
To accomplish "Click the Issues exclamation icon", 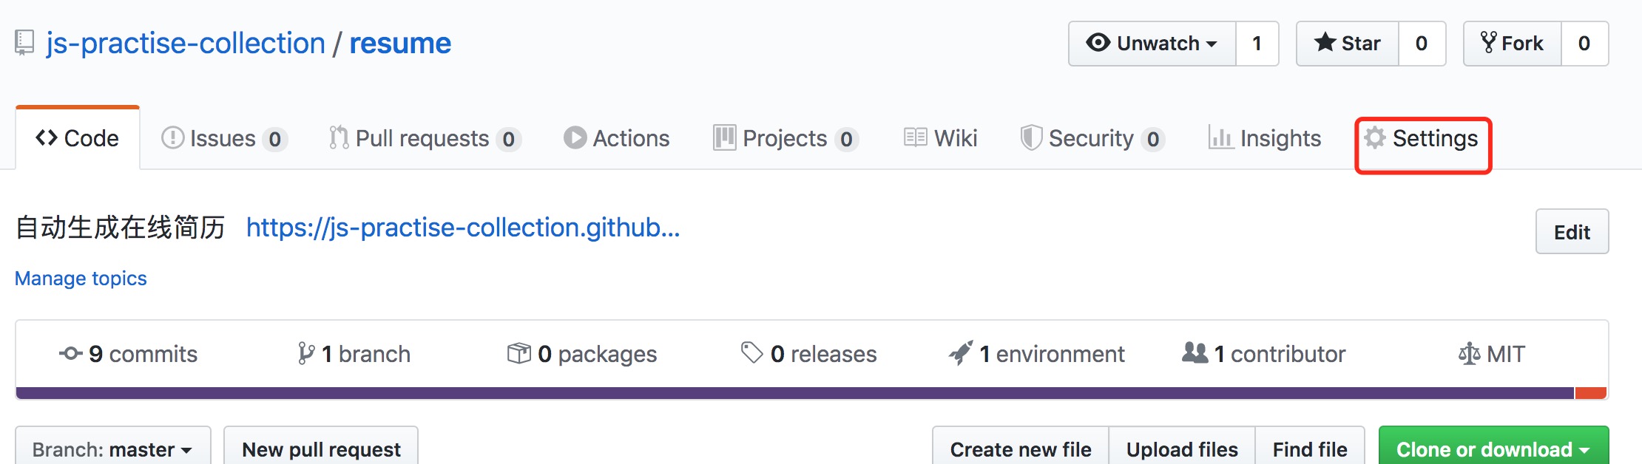I will [172, 137].
